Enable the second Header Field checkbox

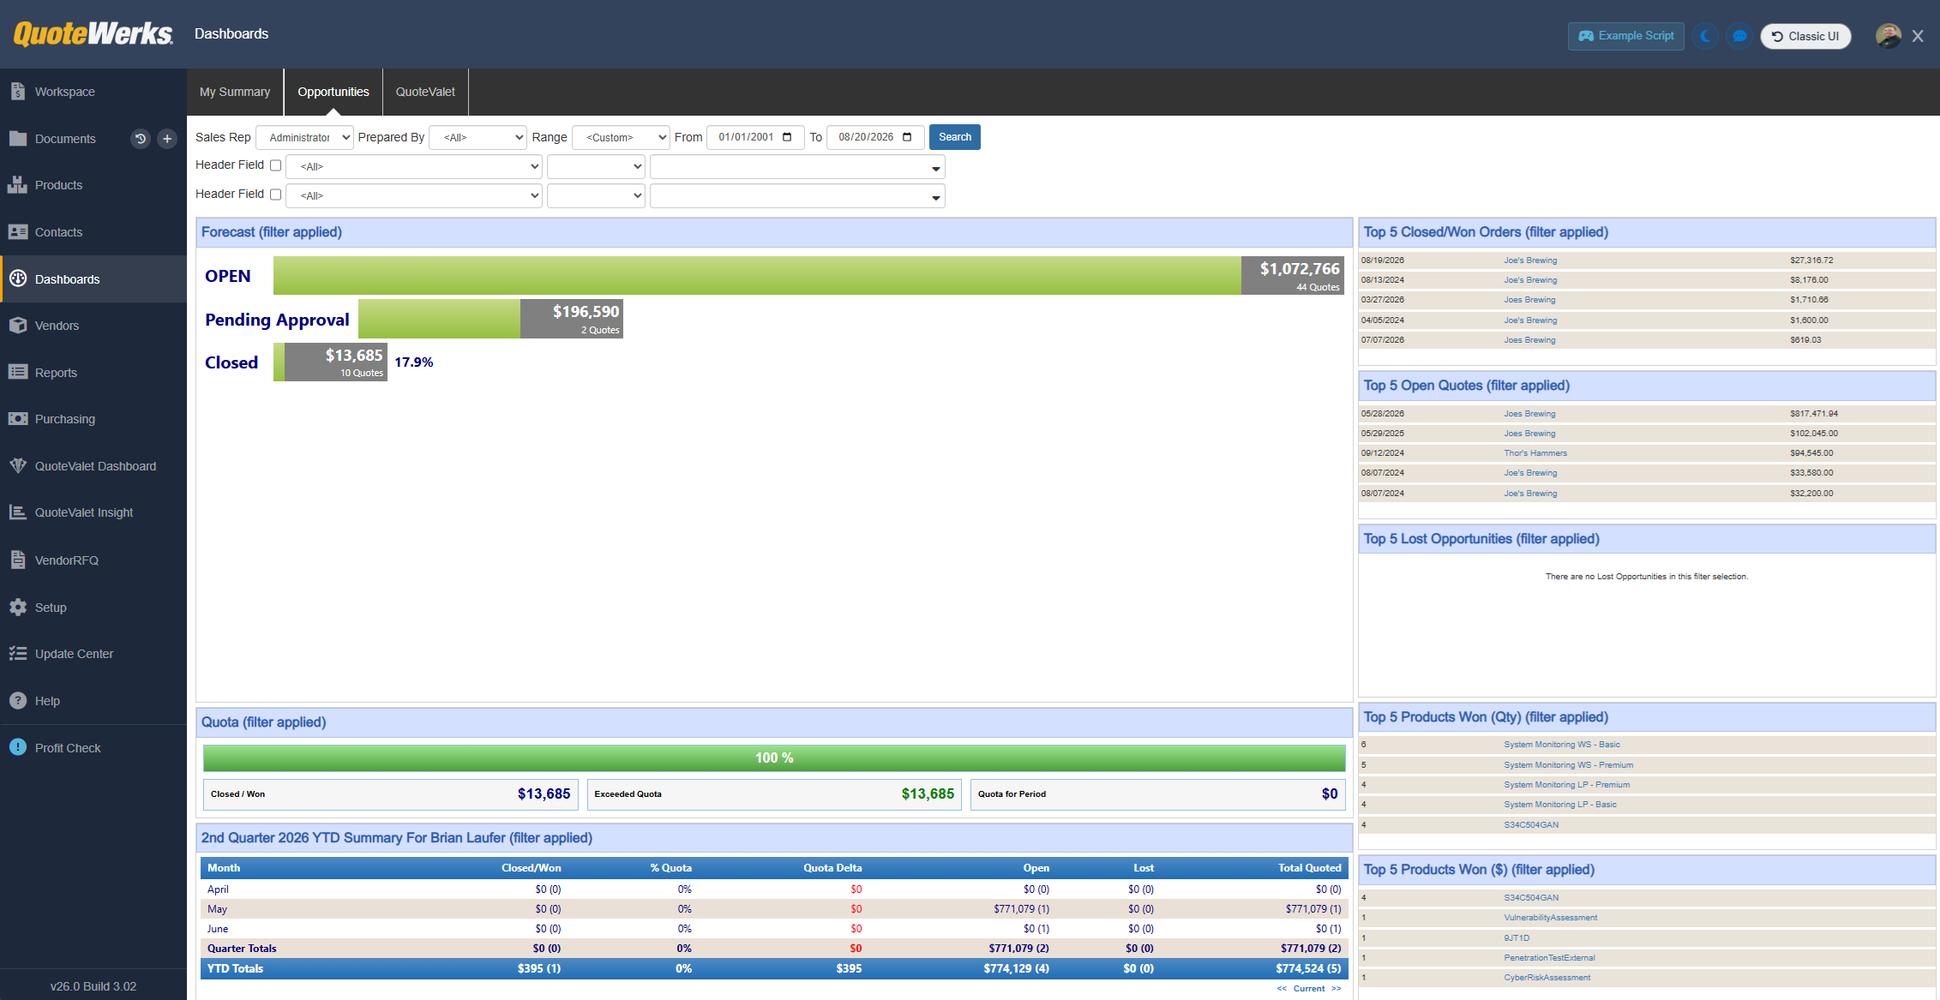[x=276, y=195]
